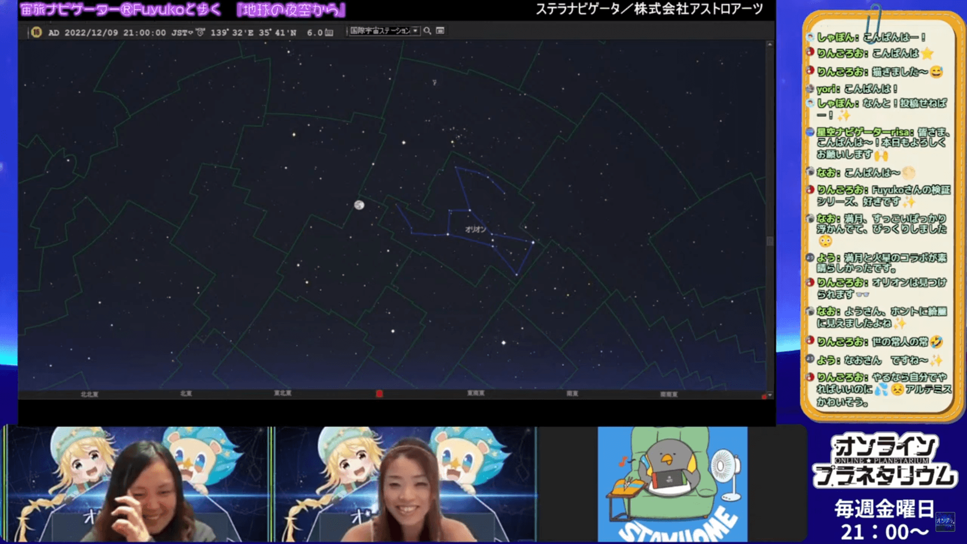Expand the 国際宇宙ステーション combo box
Image resolution: width=967 pixels, height=544 pixels.
pyautogui.click(x=416, y=31)
